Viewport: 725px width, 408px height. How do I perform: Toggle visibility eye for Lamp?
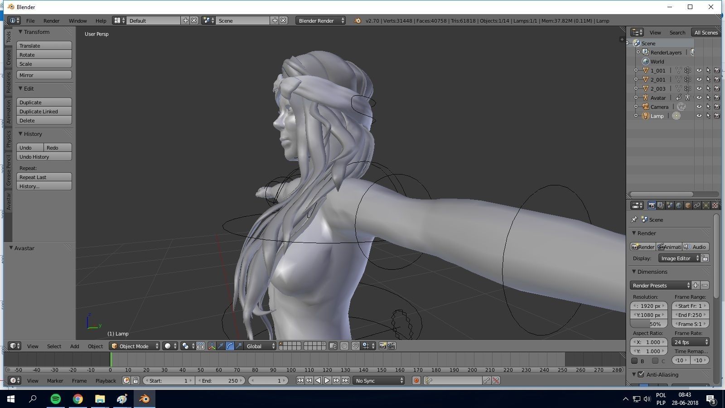(699, 116)
